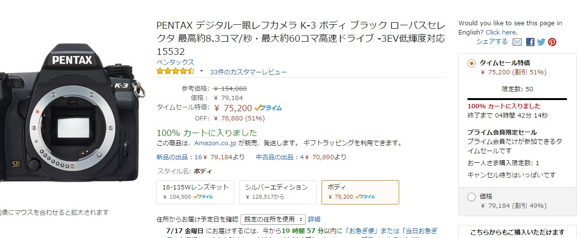Open the ペンタックス brand link
The image size is (581, 238).
point(175,62)
